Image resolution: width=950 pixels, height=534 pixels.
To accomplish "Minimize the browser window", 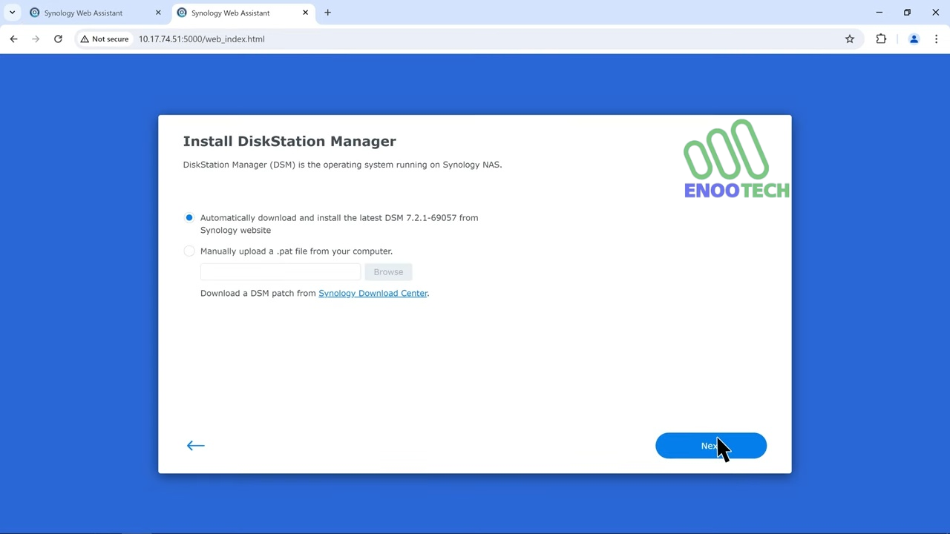I will pos(879,12).
